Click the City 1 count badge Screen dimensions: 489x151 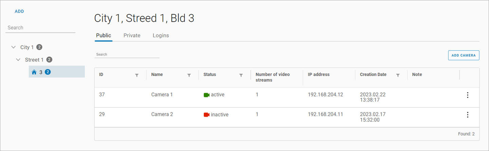(39, 47)
